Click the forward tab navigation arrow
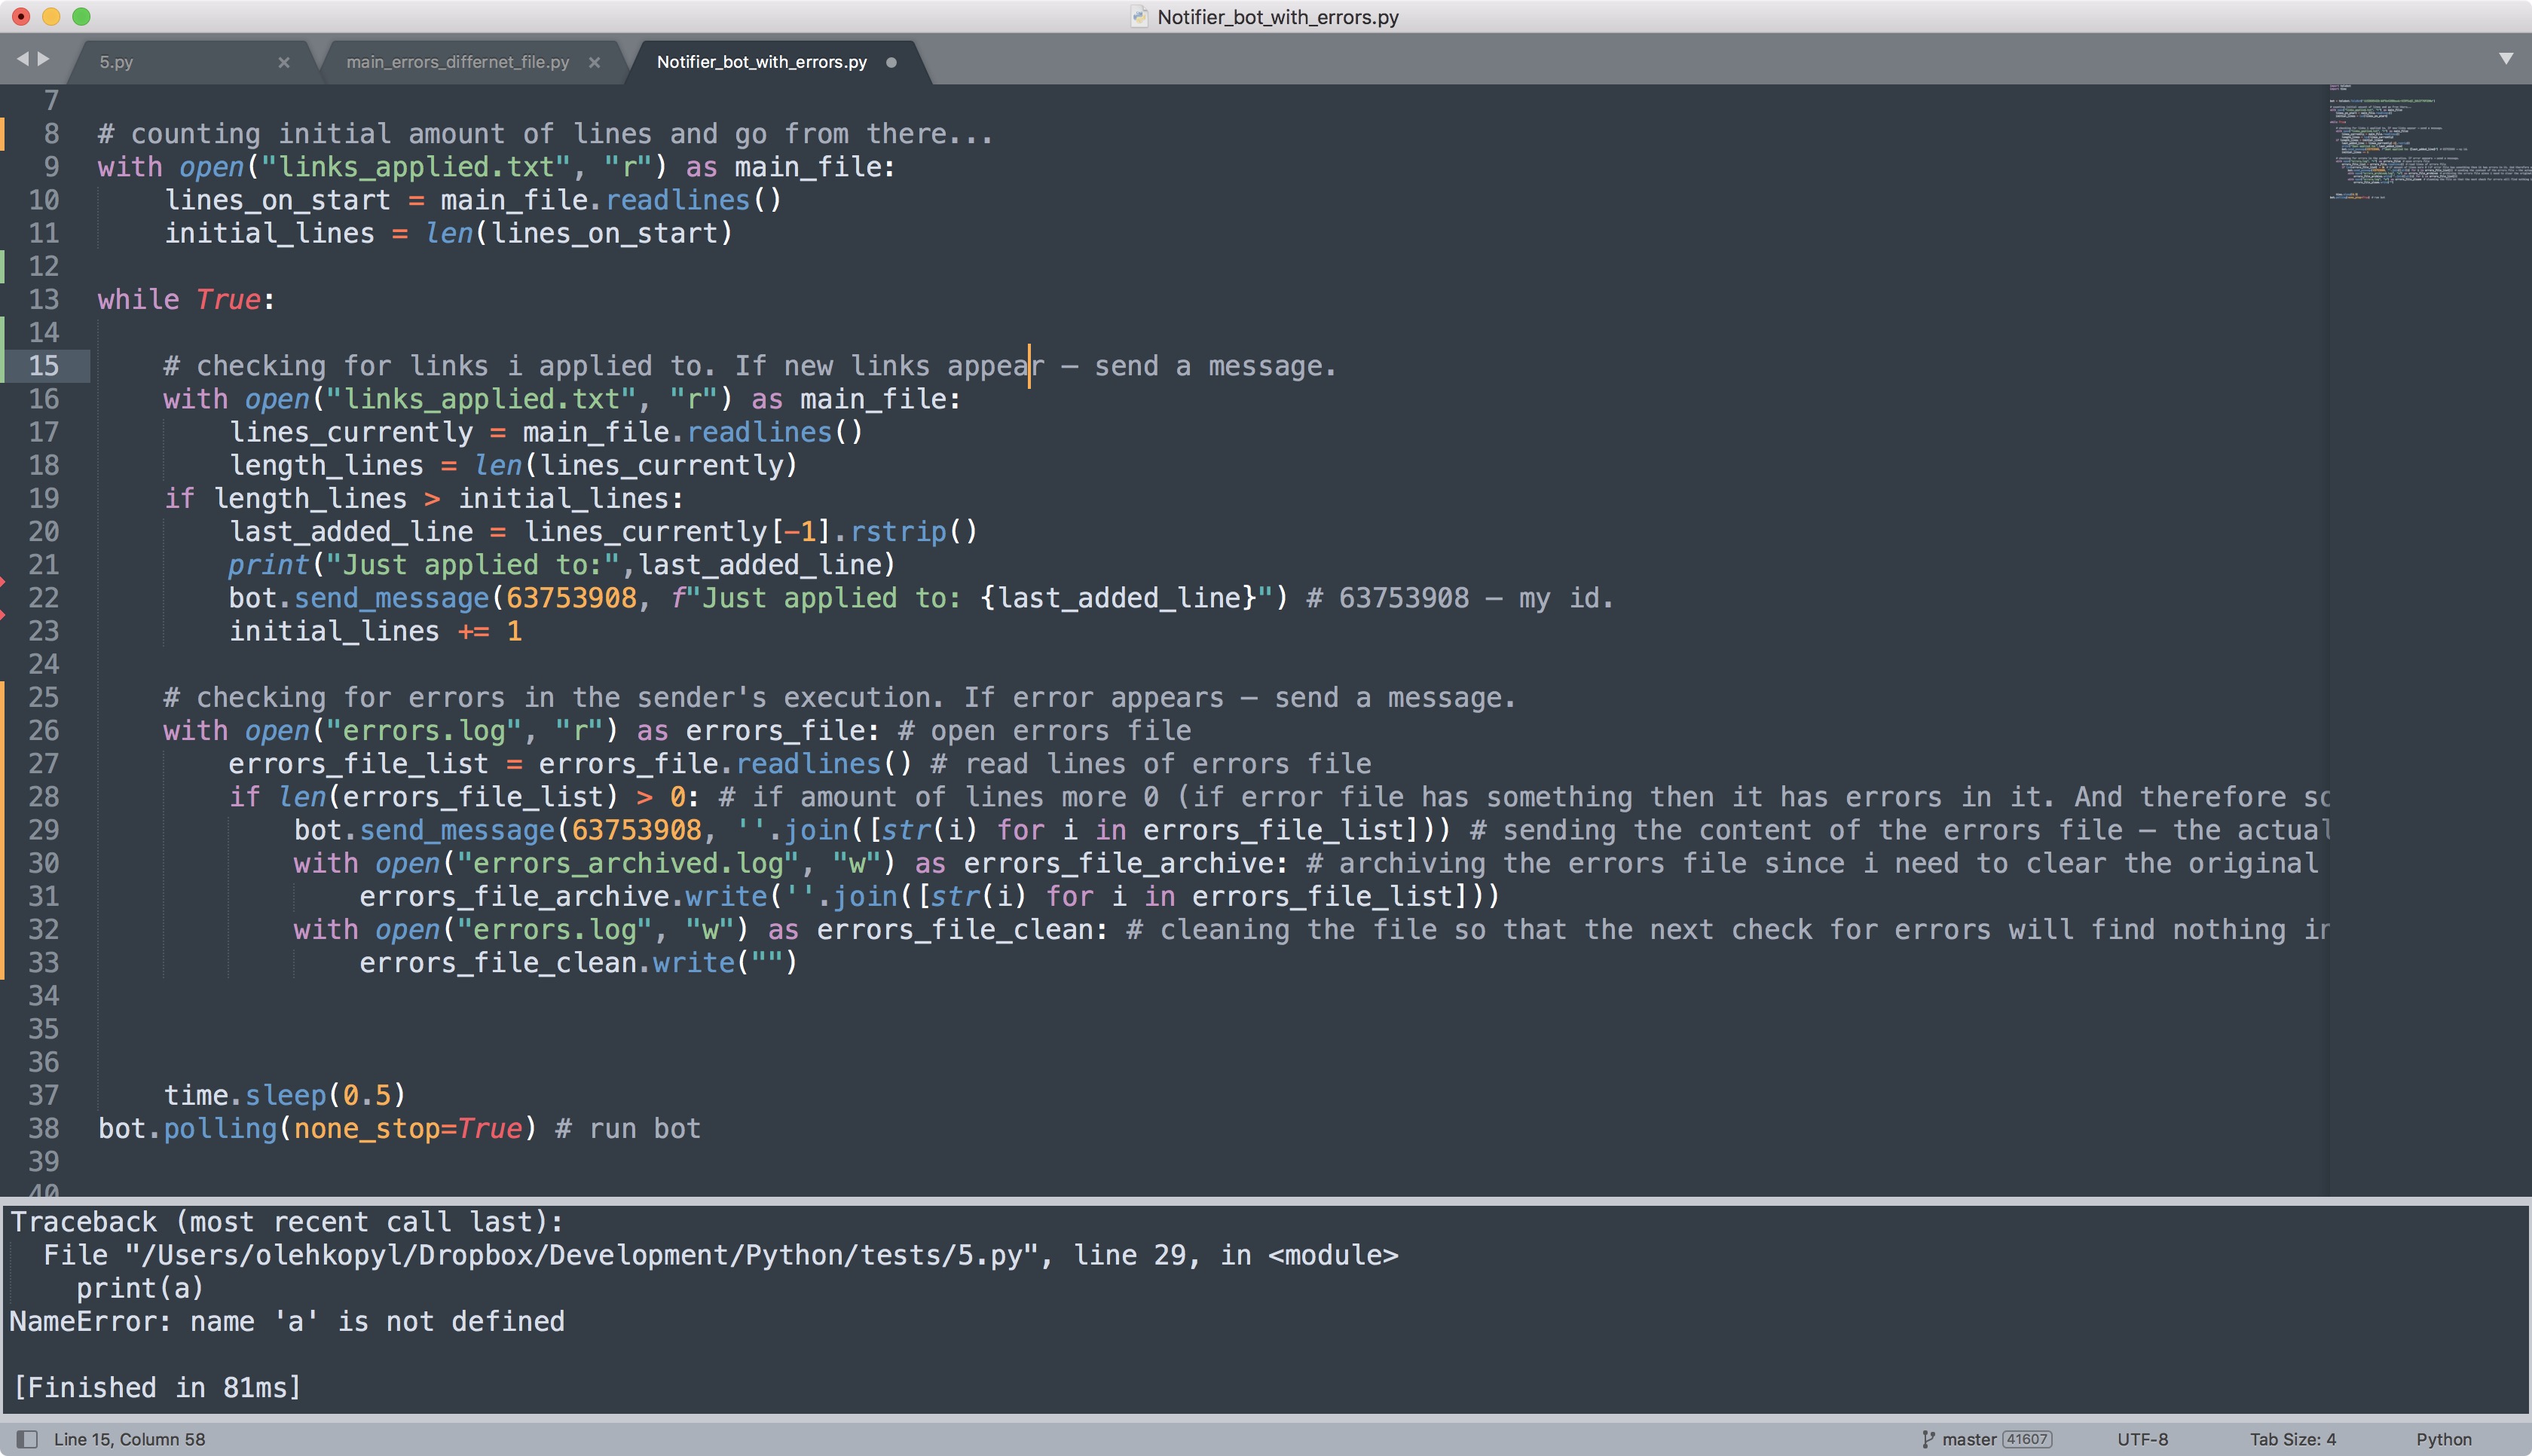Screen dimensions: 2532x1456 click(x=44, y=59)
